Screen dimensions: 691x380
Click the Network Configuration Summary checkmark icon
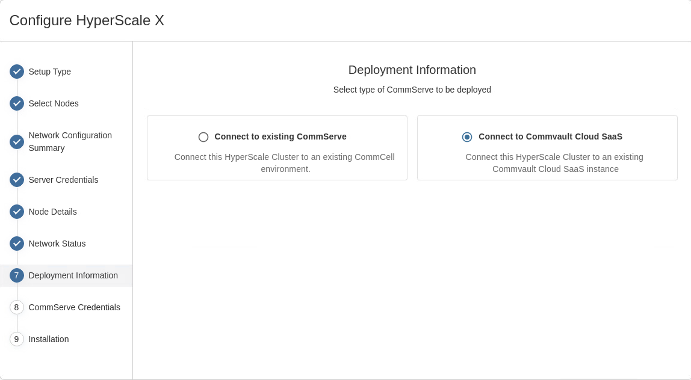17,142
